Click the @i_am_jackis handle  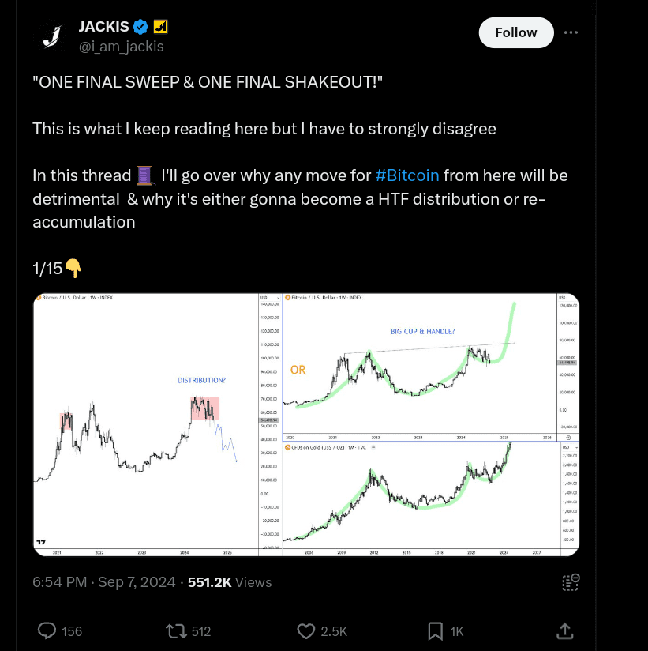point(121,47)
